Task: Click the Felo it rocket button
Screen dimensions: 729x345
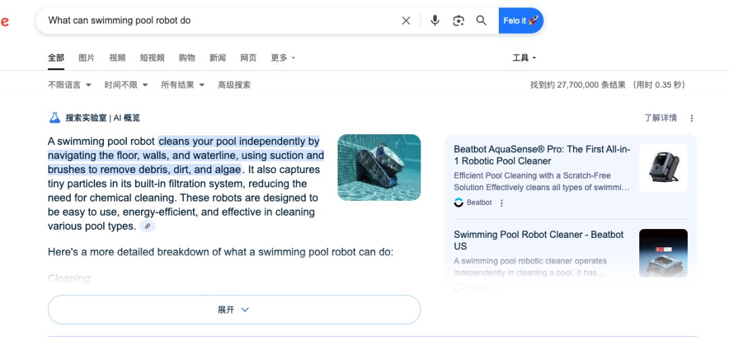Action: click(x=520, y=20)
